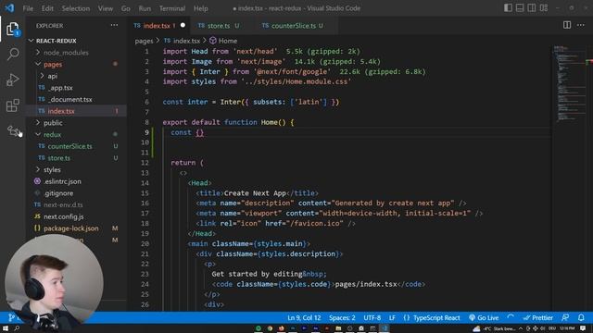The image size is (593, 333).
Task: Open the editor More Actions ellipsis
Action: [581, 25]
